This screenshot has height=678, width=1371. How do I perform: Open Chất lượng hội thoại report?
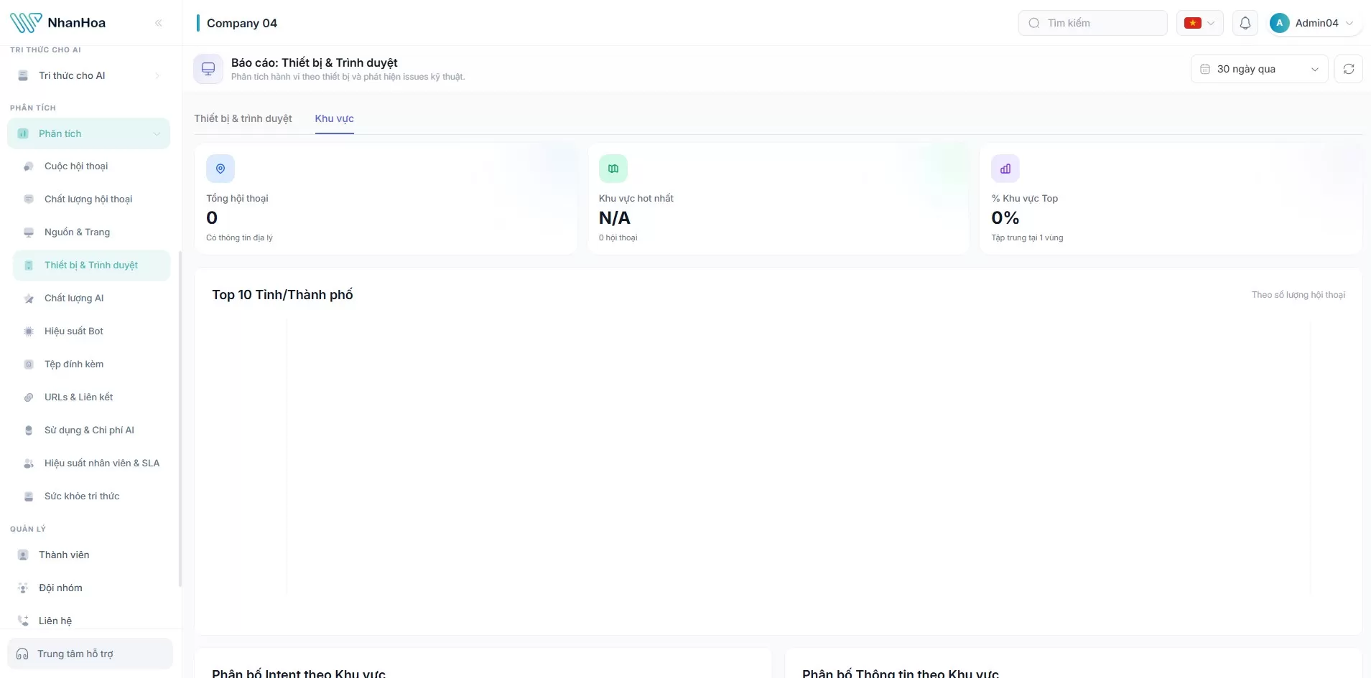pos(92,199)
